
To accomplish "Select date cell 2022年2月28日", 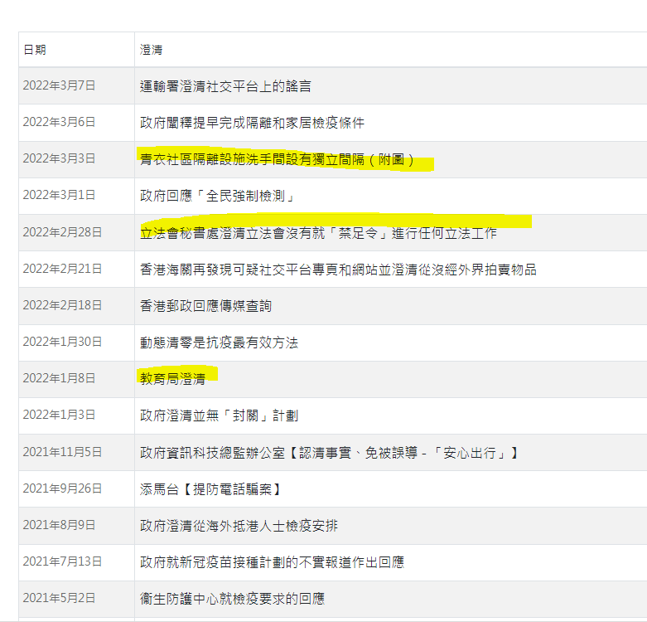I will point(76,232).
